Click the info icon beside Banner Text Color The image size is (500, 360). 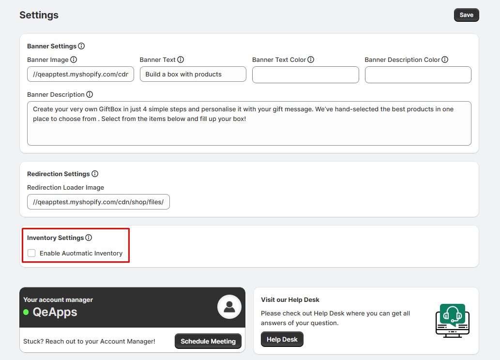tap(311, 60)
